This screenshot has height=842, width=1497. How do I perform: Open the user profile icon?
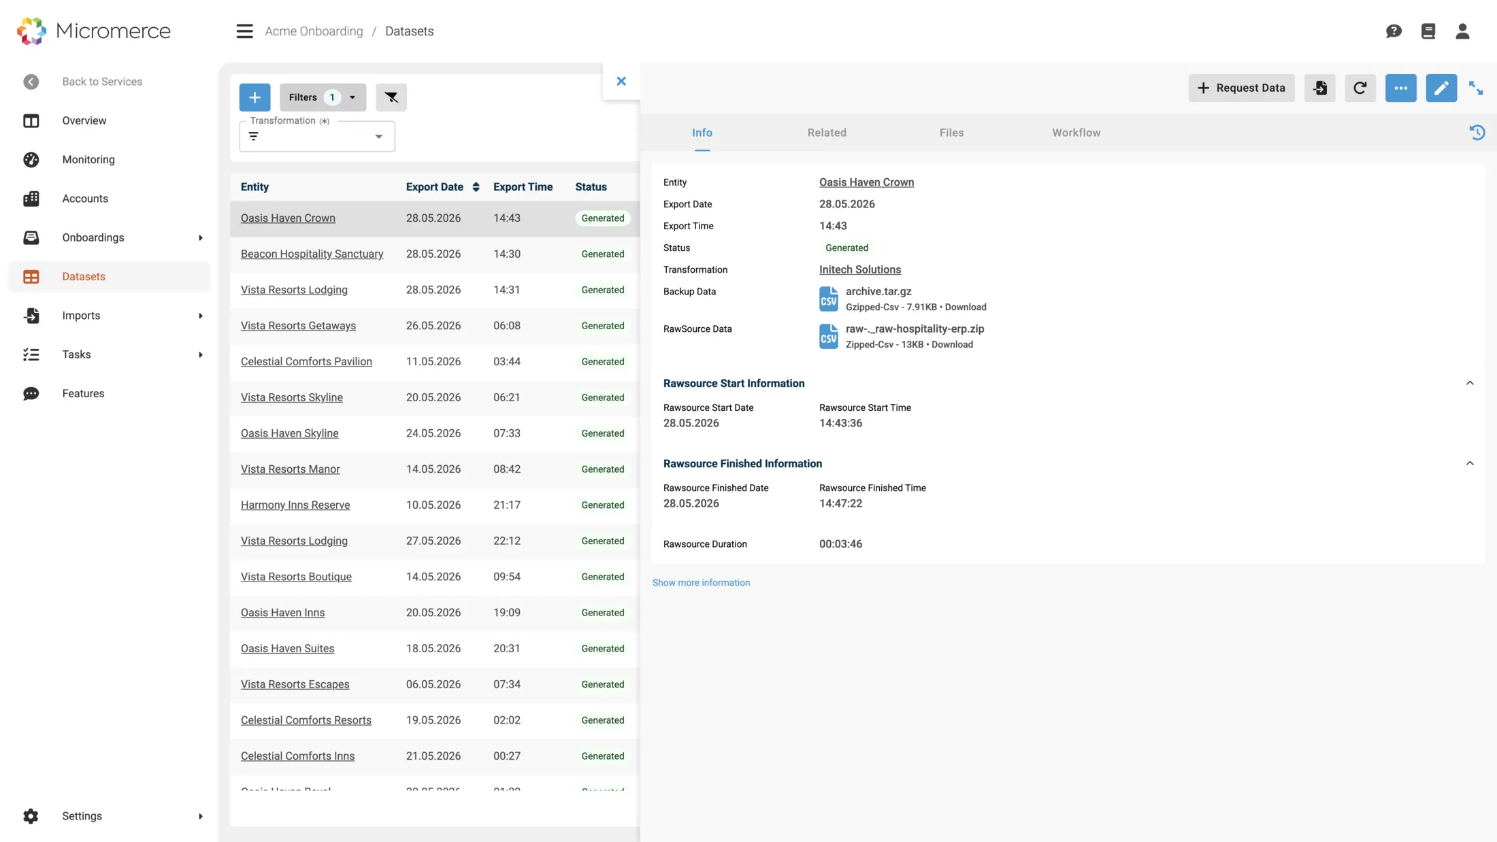click(x=1462, y=31)
